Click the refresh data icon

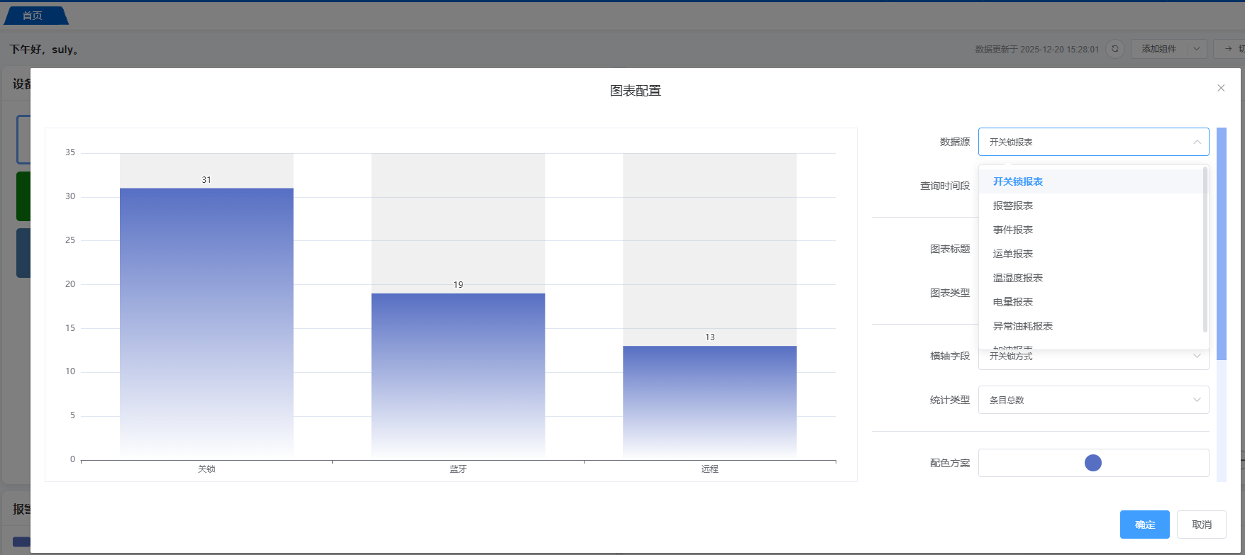(x=1115, y=49)
